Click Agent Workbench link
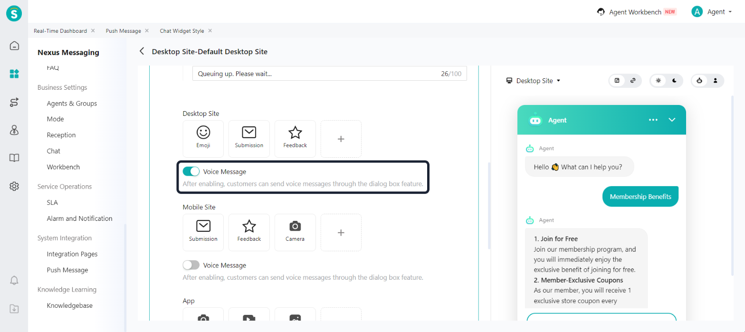 coord(635,12)
